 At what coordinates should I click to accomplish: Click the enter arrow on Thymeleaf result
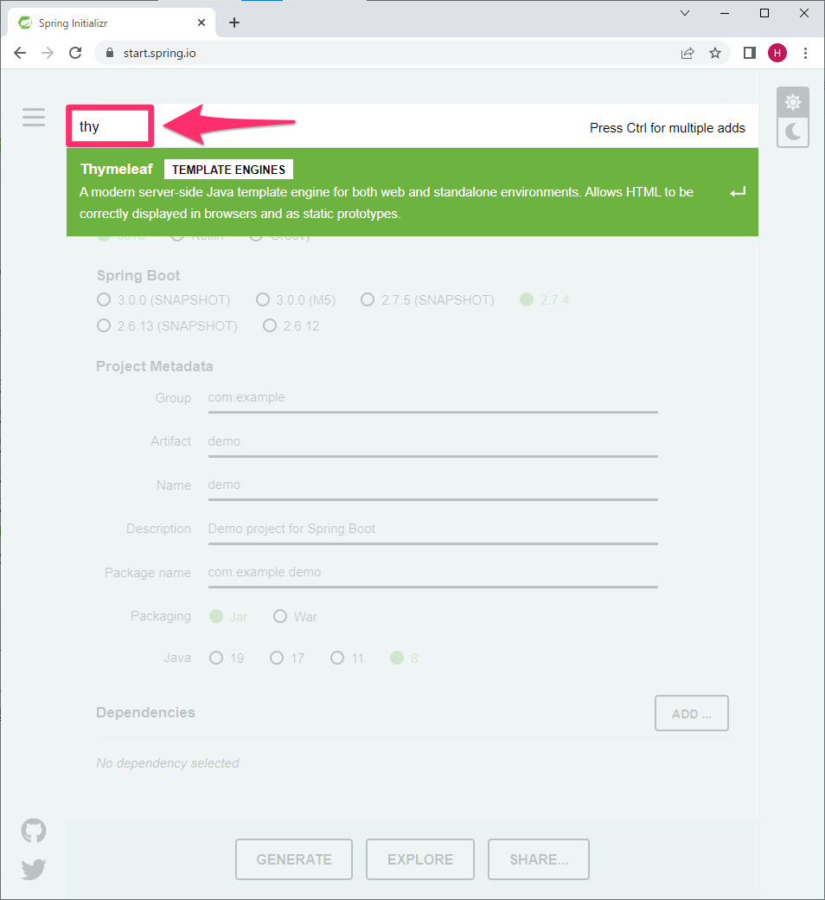(x=738, y=192)
